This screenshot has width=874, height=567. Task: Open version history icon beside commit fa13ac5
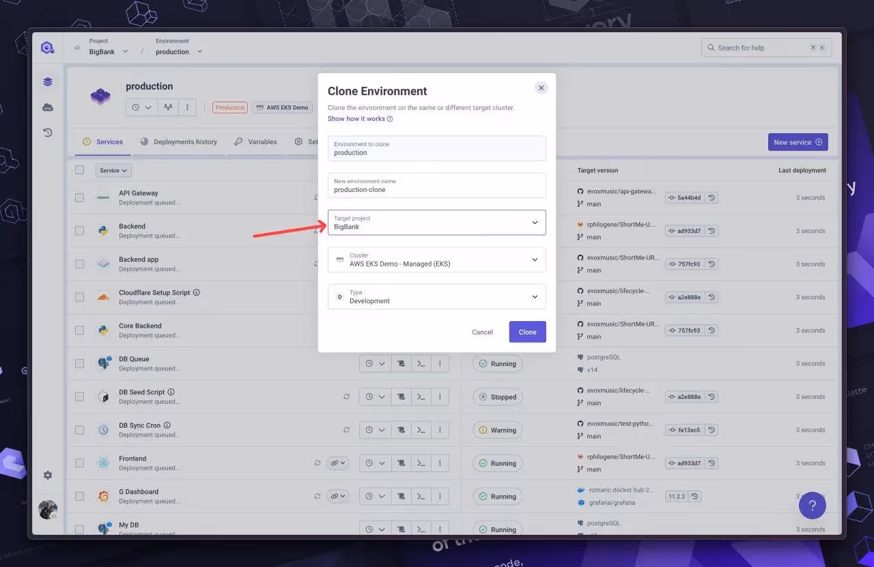tap(711, 430)
